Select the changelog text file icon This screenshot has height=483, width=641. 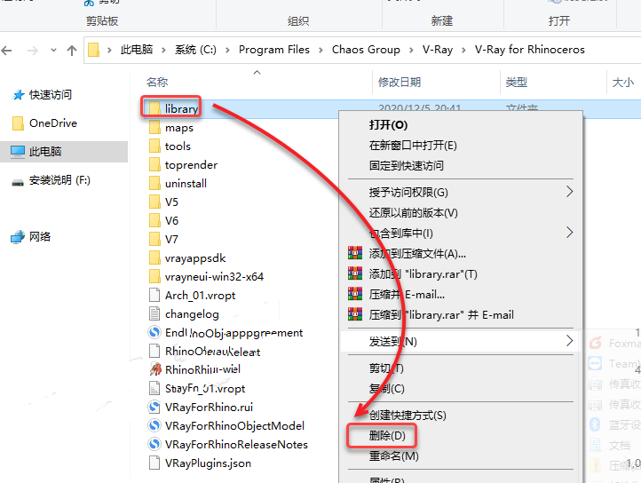(x=154, y=313)
